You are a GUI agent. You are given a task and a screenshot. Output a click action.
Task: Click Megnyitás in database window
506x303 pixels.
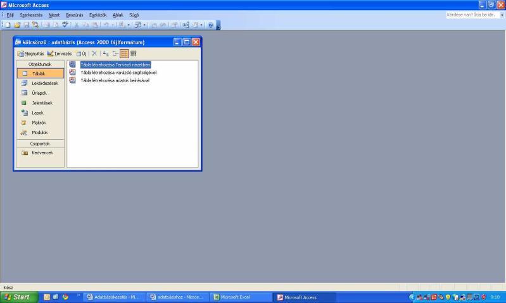[31, 54]
